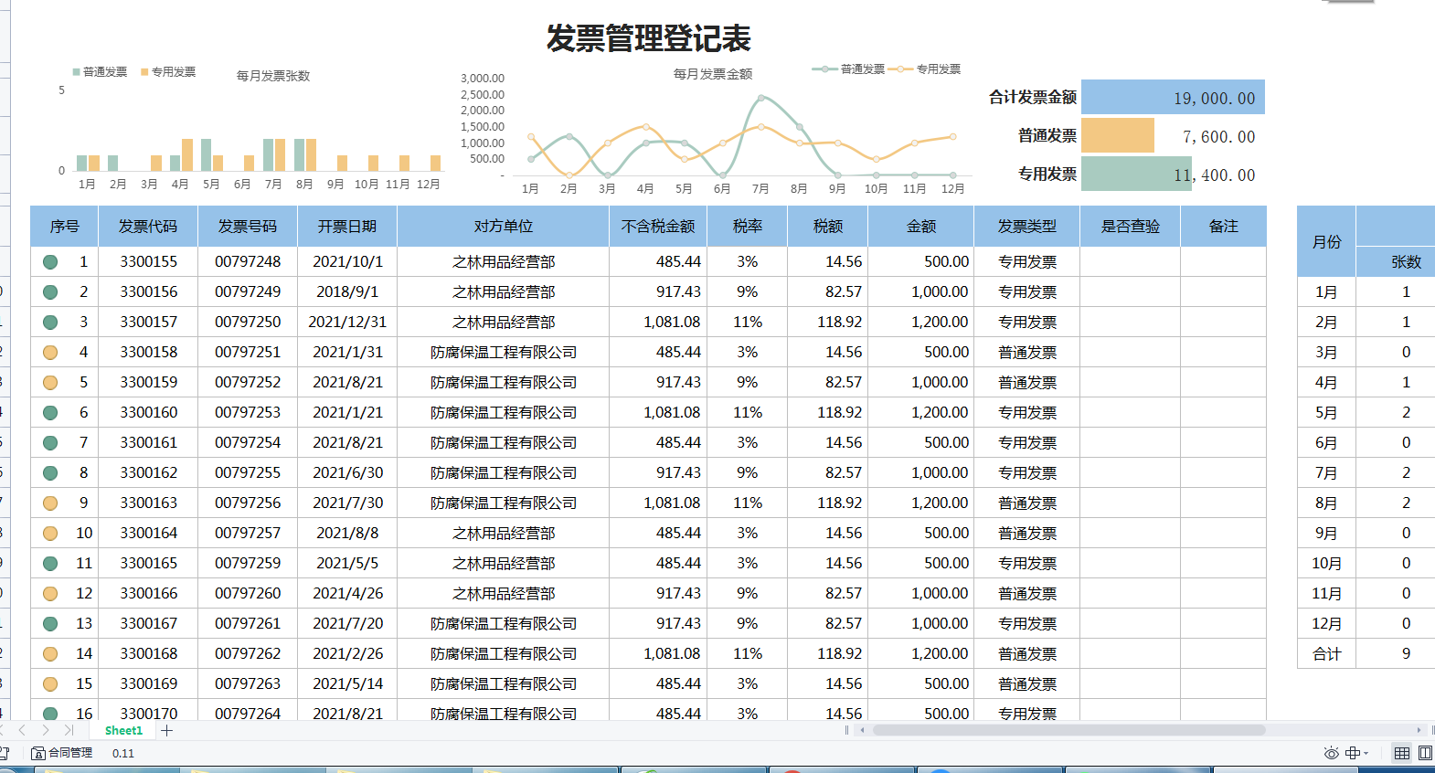Click the 对方单位 column header
Screen dimensions: 1435x773
pyautogui.click(x=504, y=227)
